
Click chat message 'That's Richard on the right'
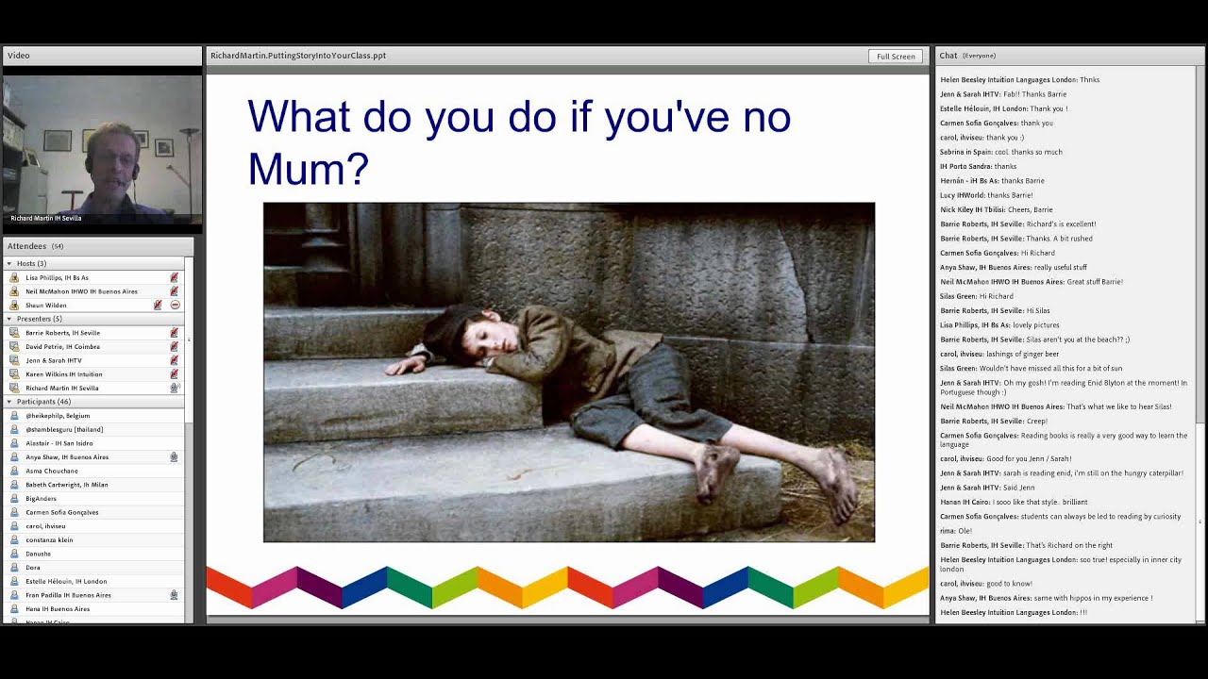1069,545
